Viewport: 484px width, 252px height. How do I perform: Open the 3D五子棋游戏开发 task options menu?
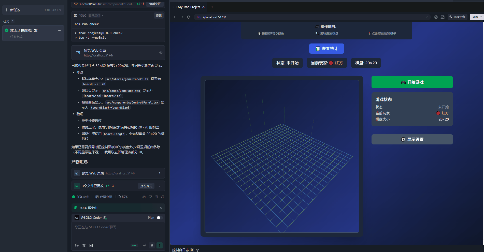click(60, 30)
